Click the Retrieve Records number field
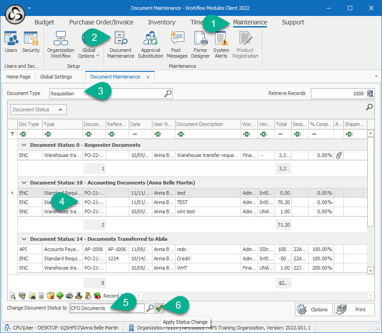 point(338,94)
